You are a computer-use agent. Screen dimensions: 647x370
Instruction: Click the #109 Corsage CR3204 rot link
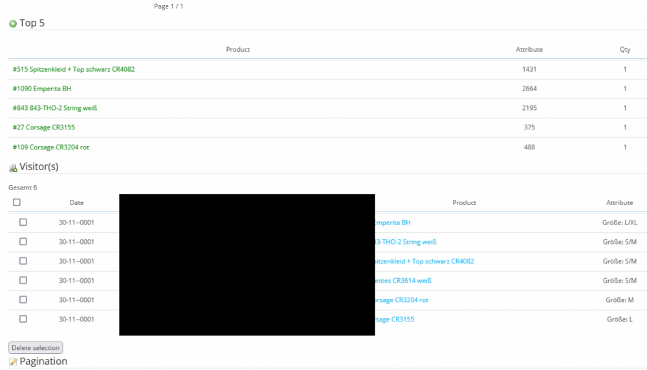(x=51, y=147)
